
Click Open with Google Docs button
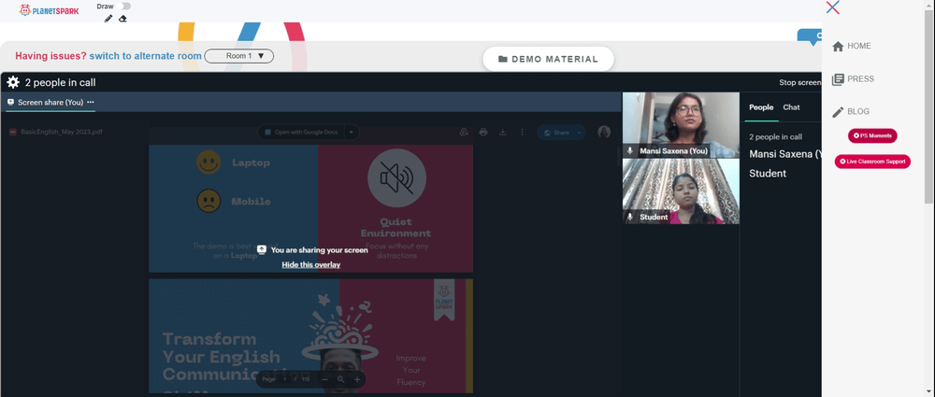pyautogui.click(x=302, y=133)
